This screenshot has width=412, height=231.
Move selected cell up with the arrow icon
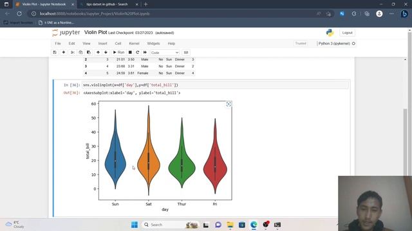(98, 53)
